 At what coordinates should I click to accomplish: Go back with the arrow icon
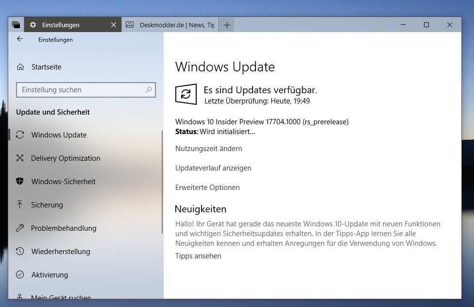pos(20,39)
